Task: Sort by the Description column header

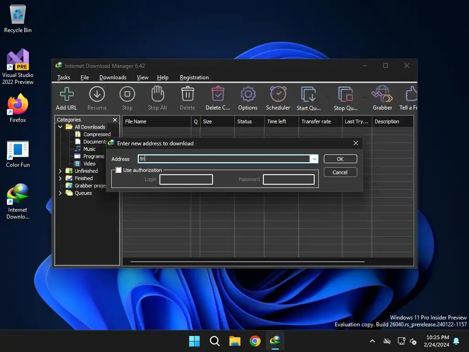Action: [x=393, y=121]
